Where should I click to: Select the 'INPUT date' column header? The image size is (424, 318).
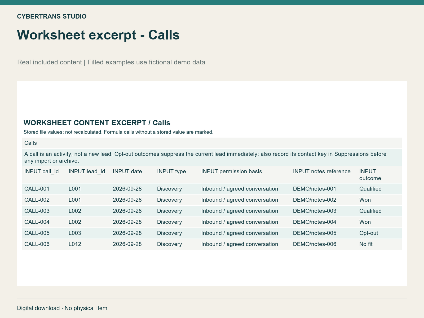pos(127,171)
